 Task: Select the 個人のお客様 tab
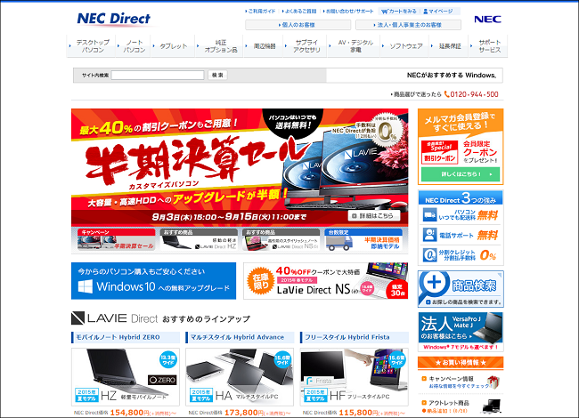coord(298,25)
